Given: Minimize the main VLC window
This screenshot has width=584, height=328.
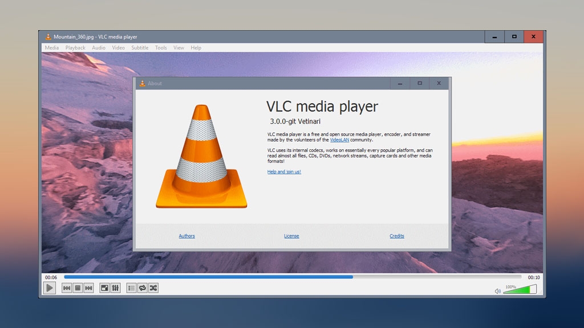Looking at the screenshot, I should (x=494, y=37).
